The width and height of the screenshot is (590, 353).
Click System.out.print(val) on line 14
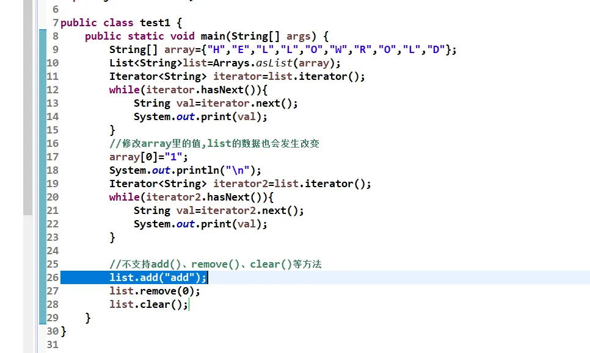coord(200,117)
